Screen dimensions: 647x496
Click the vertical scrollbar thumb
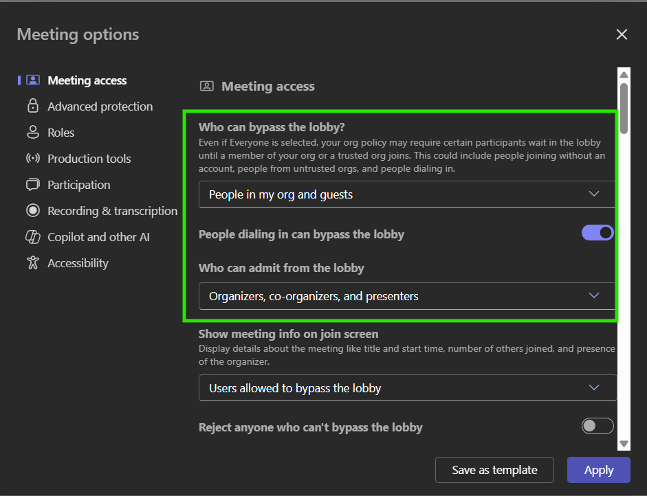tap(624, 109)
